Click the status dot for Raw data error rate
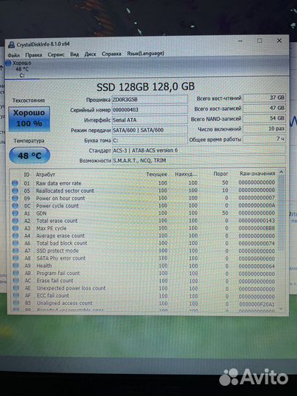 coord(15,183)
